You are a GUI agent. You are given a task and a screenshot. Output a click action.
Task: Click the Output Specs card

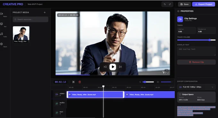pos(196,97)
